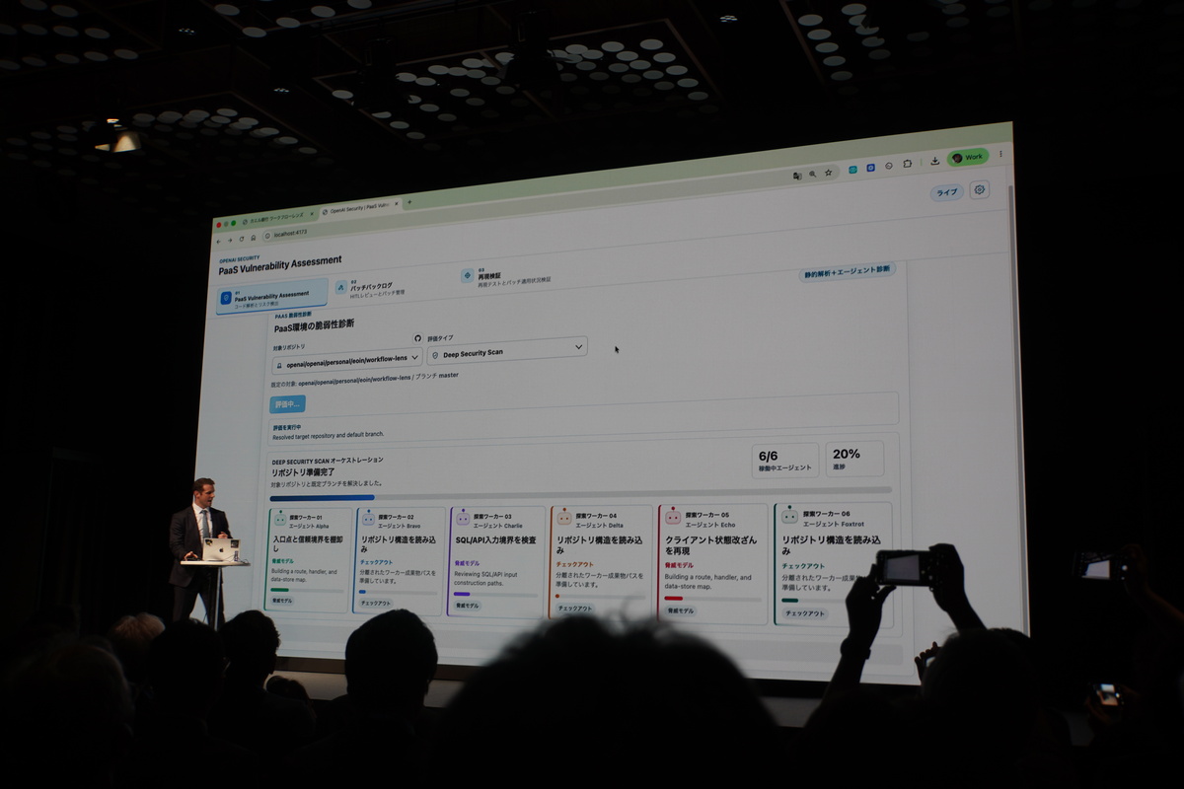1184x789 pixels.
Task: Click the translate page icon in address bar
Action: point(797,175)
